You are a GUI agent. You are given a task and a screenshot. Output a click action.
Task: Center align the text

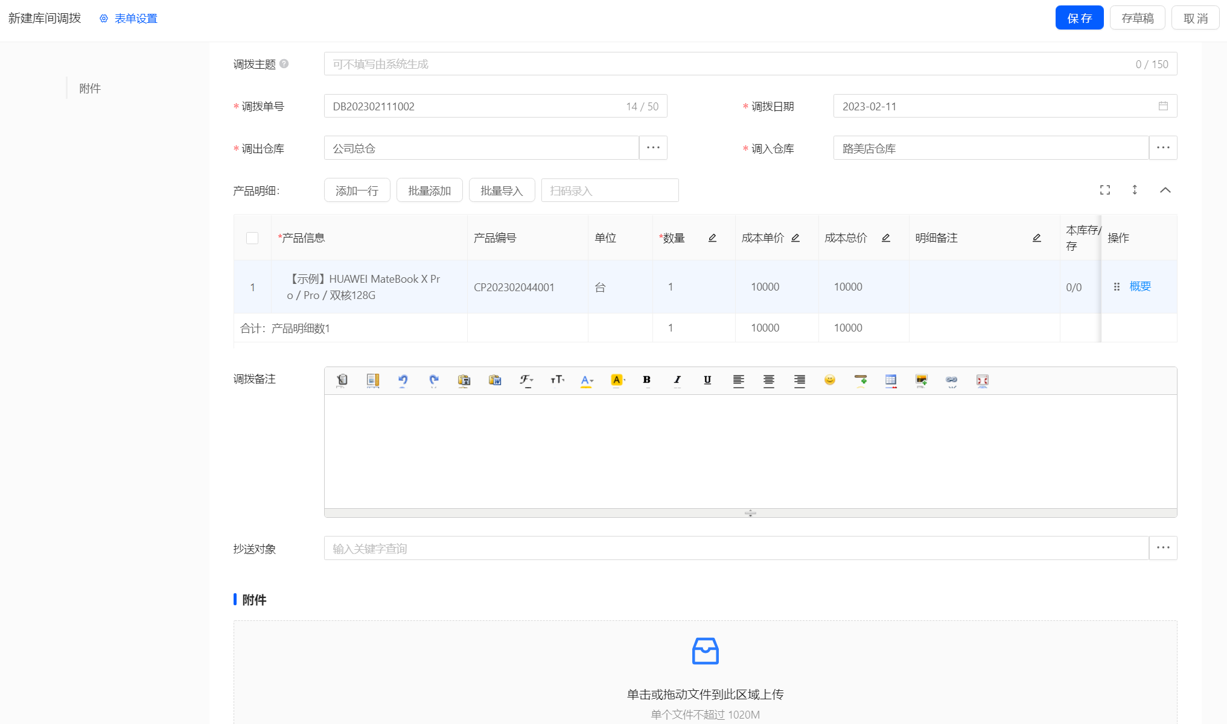tap(769, 380)
